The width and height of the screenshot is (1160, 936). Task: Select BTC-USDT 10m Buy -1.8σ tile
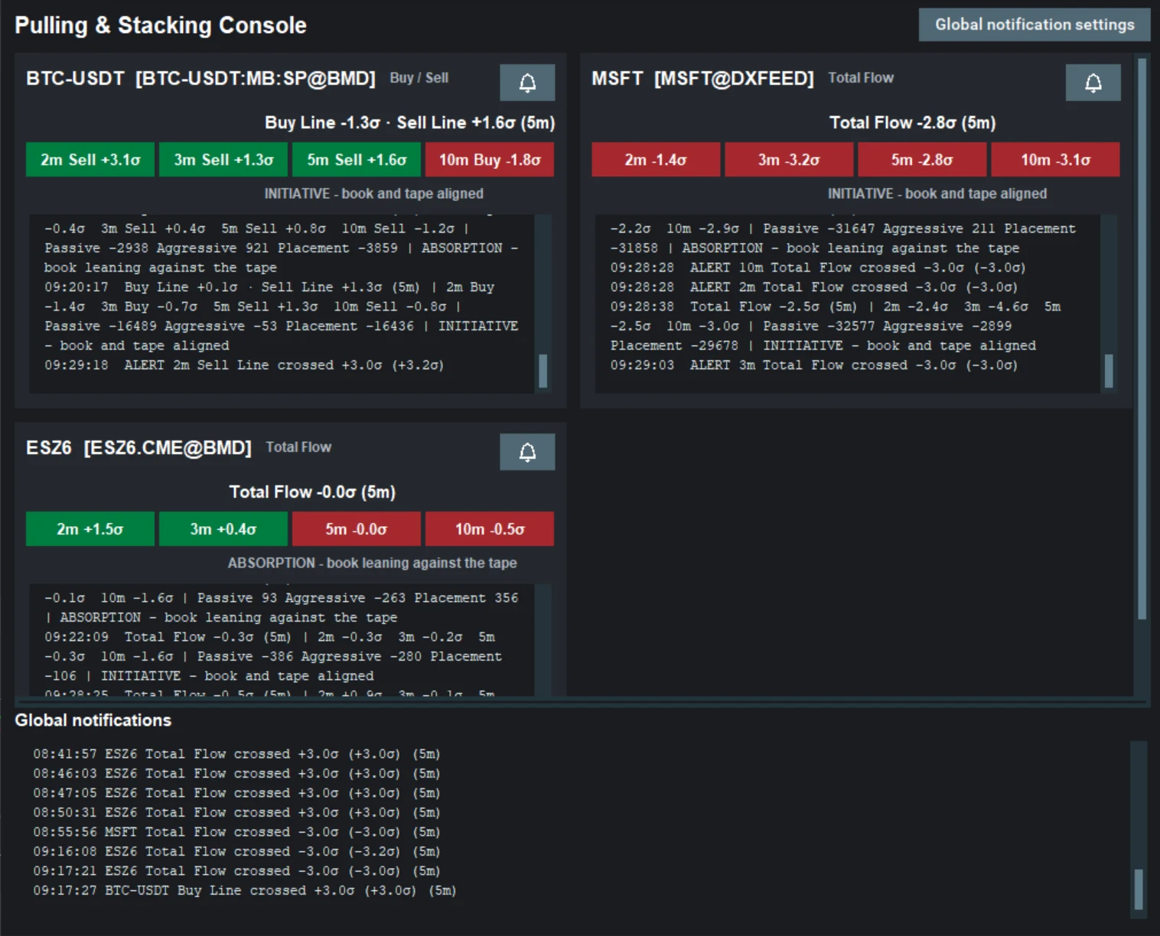point(490,160)
